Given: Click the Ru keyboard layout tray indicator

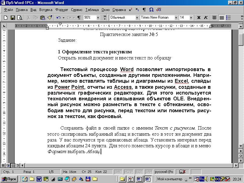Looking at the screenshot, I should tap(202, 179).
